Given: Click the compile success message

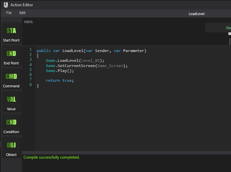Looking at the screenshot, I should [51, 157].
